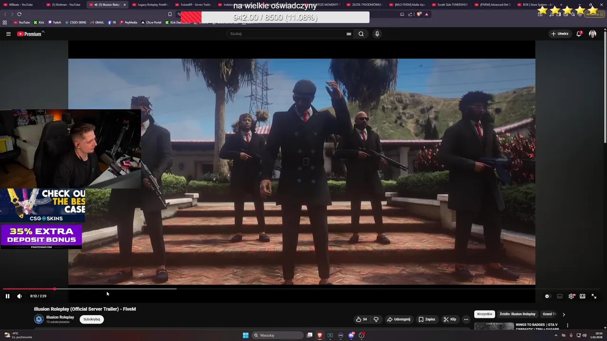Open the Utwórz create menu

[x=560, y=34]
